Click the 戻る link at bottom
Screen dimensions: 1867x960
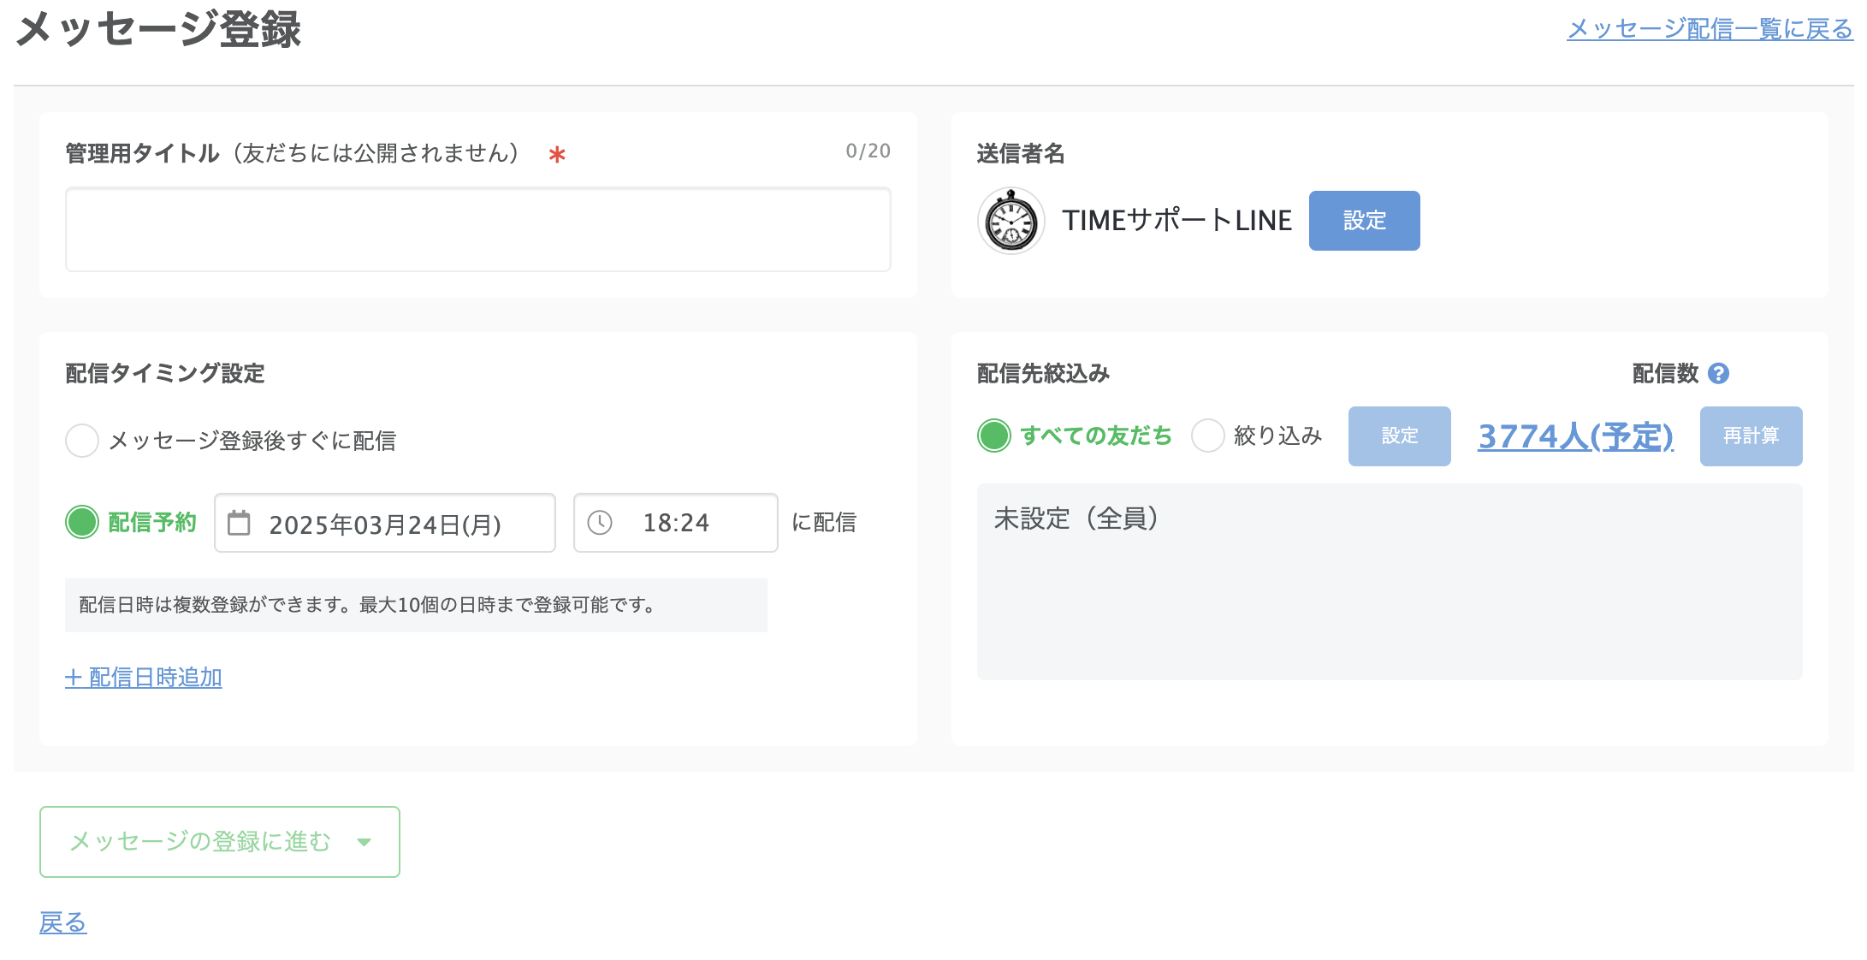coord(63,922)
